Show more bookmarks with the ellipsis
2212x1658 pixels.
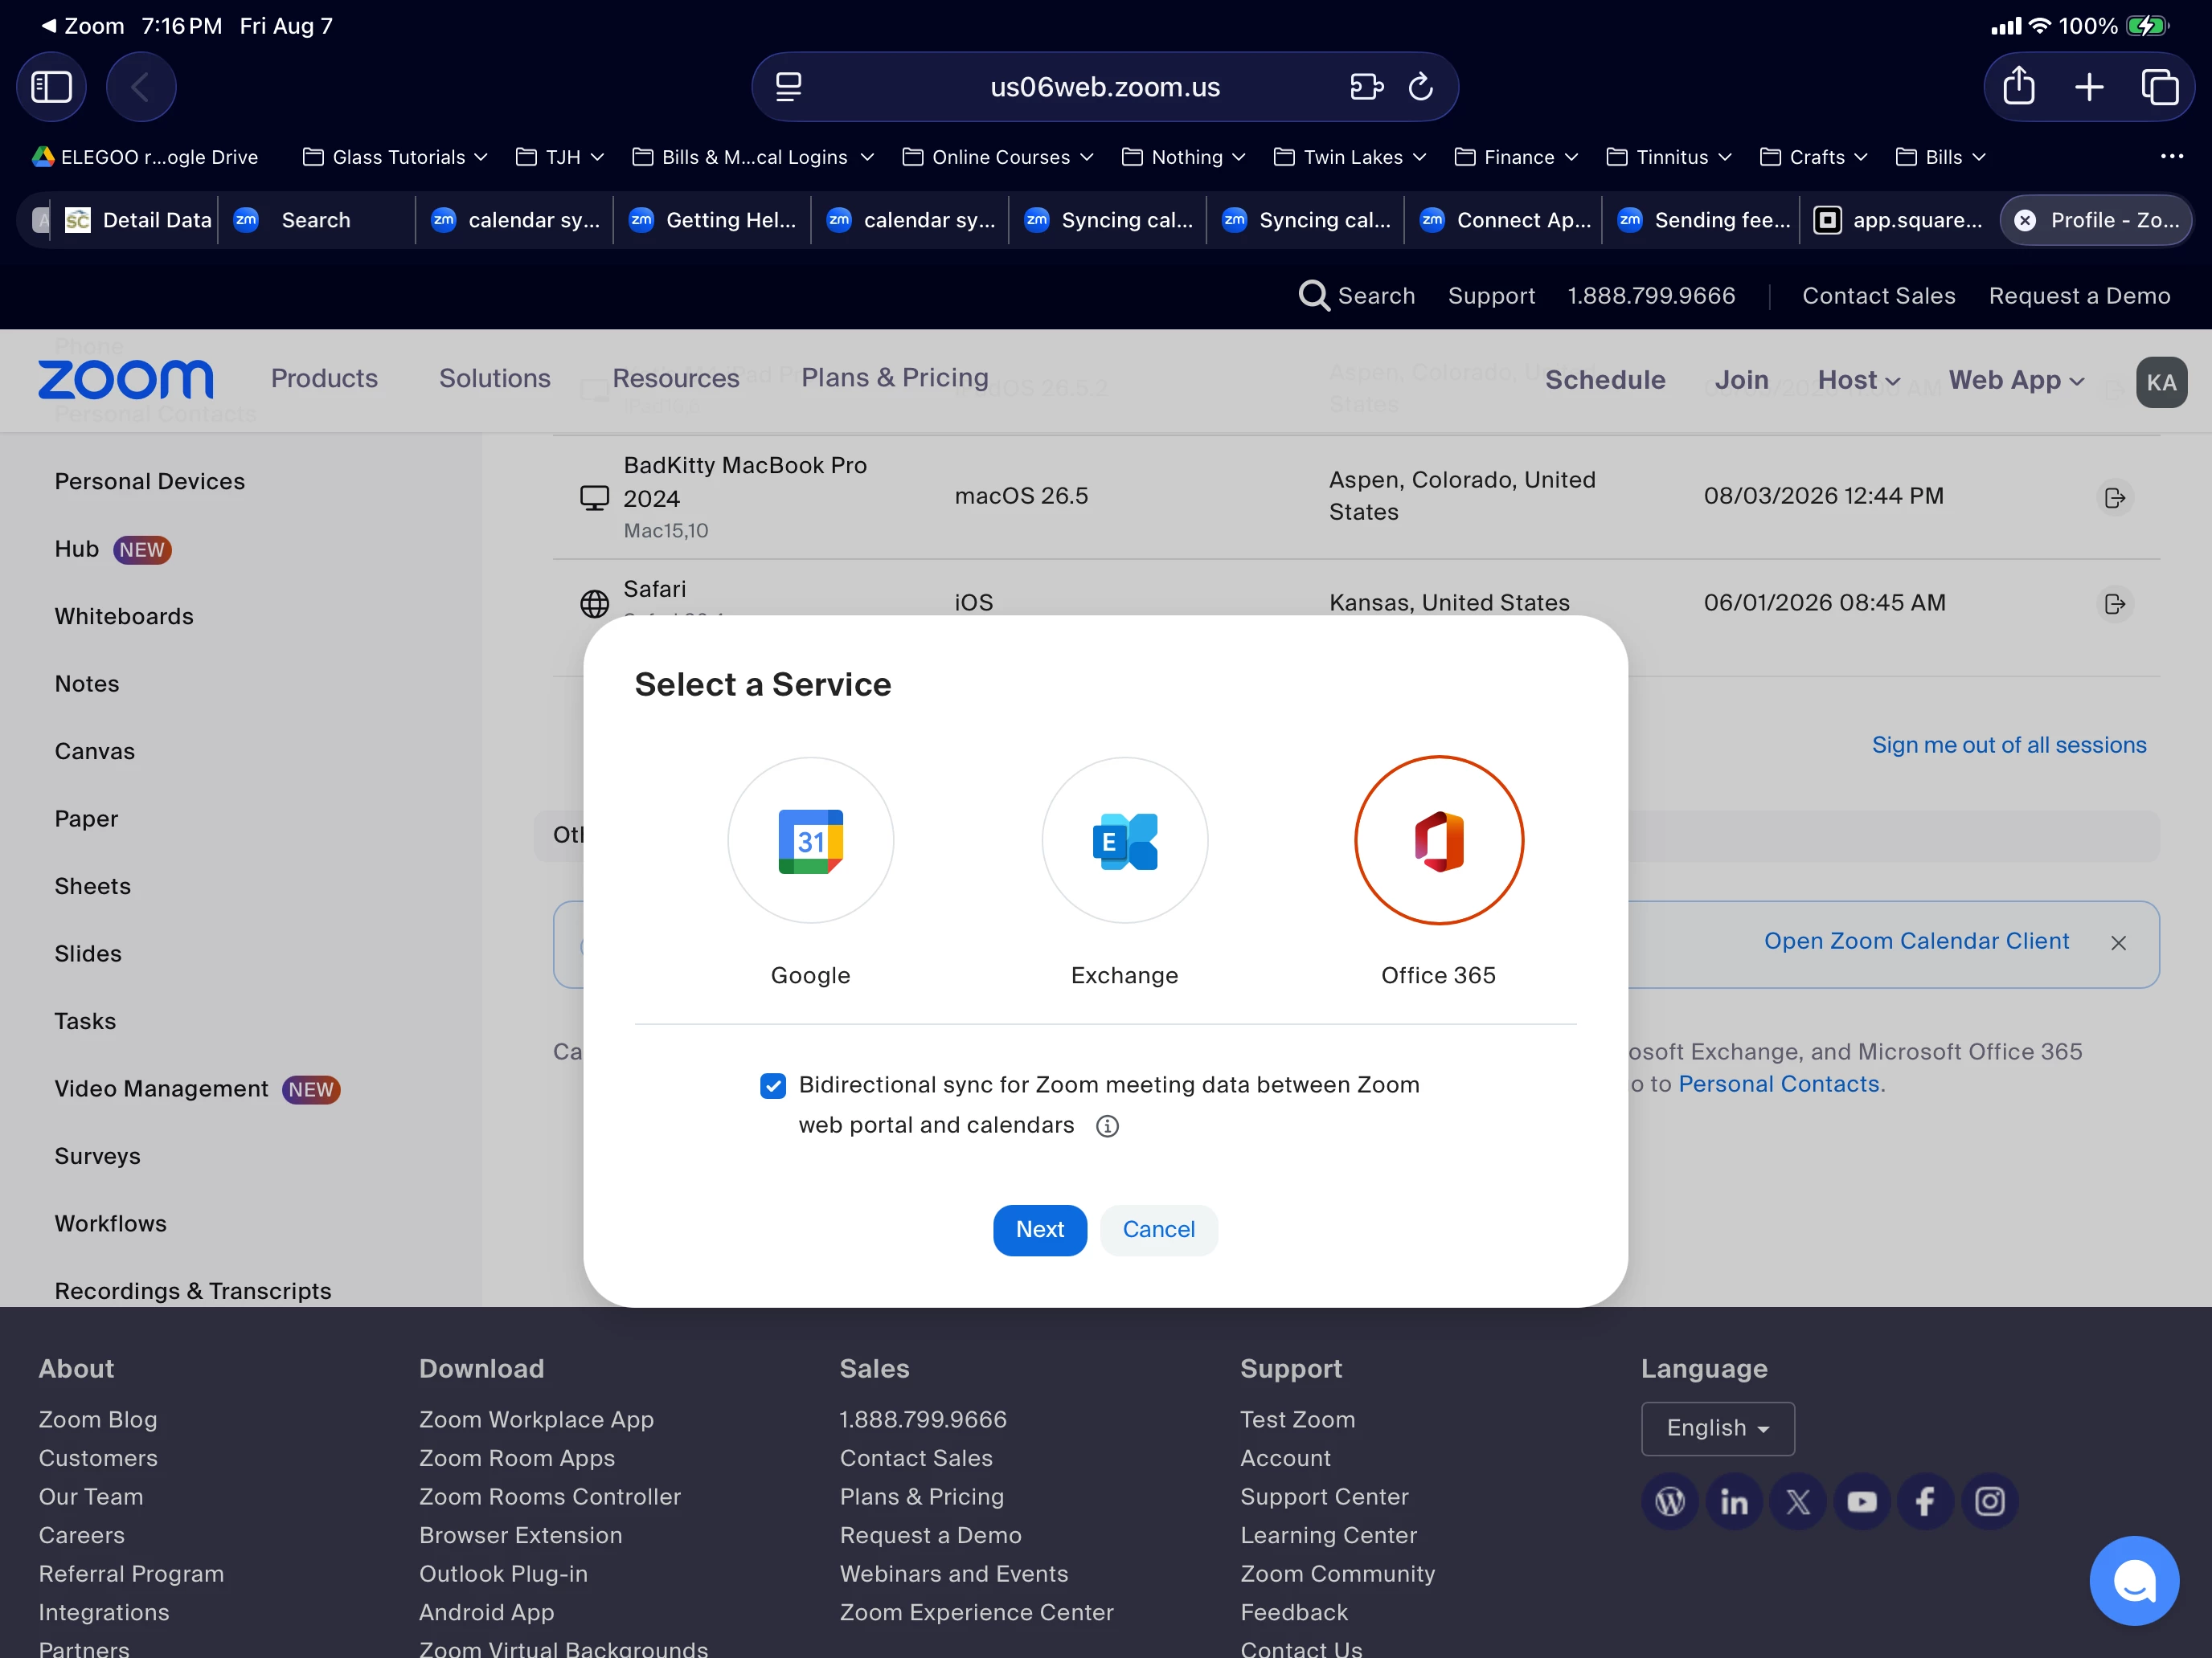tap(2171, 157)
